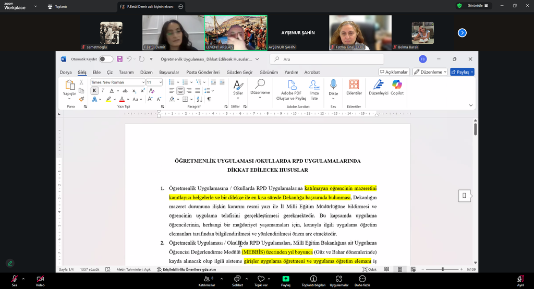Click the yellow text highlight color button
The image size is (534, 289).
click(x=109, y=99)
